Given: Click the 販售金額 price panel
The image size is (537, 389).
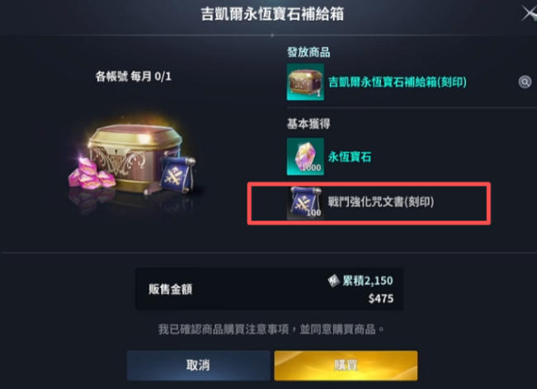Looking at the screenshot, I should click(270, 289).
